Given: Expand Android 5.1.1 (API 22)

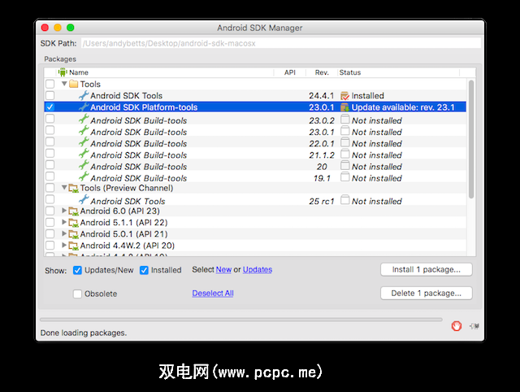Looking at the screenshot, I should click(64, 222).
